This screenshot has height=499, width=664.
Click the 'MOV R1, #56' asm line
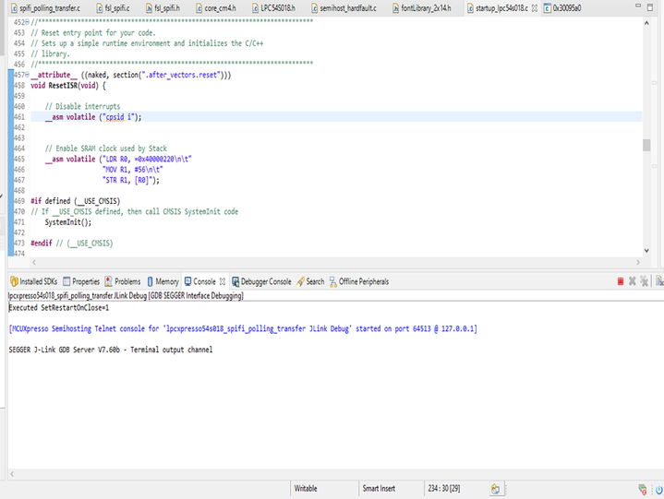pos(132,170)
